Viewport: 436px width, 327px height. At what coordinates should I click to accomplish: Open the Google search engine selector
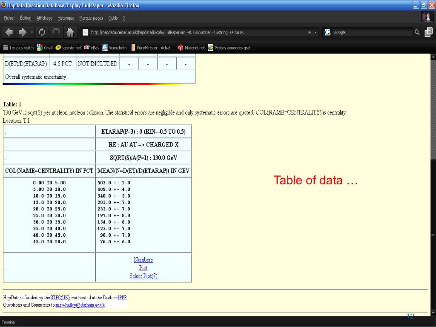tap(328, 32)
